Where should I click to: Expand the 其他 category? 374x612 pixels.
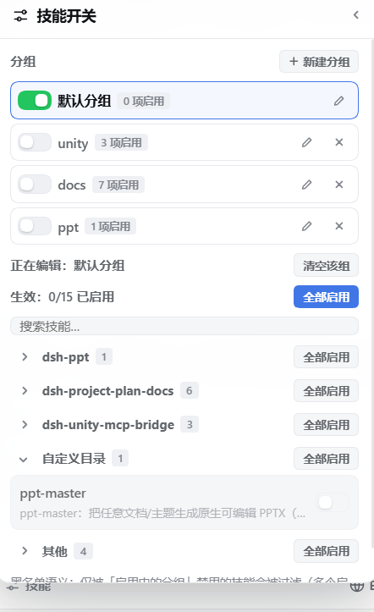(x=25, y=551)
